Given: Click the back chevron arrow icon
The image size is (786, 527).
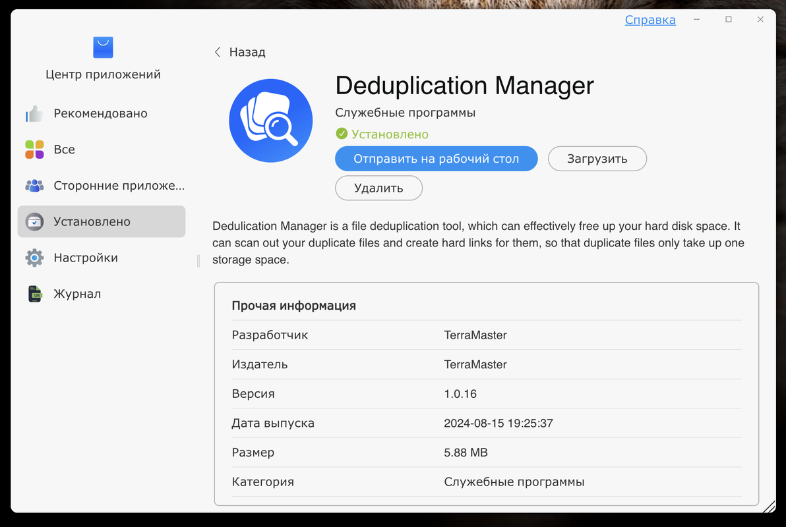Looking at the screenshot, I should 218,52.
